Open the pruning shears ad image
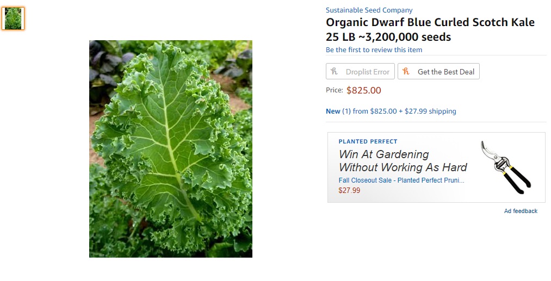 click(x=506, y=167)
